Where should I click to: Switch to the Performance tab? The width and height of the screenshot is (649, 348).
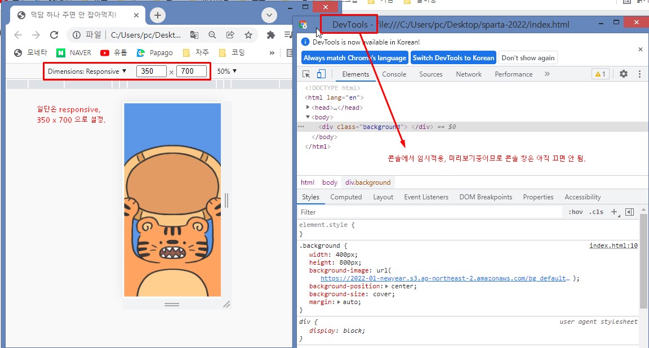[514, 74]
